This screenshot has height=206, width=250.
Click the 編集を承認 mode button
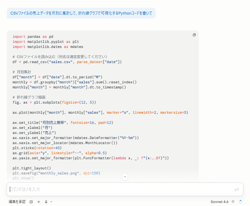(x=17, y=202)
